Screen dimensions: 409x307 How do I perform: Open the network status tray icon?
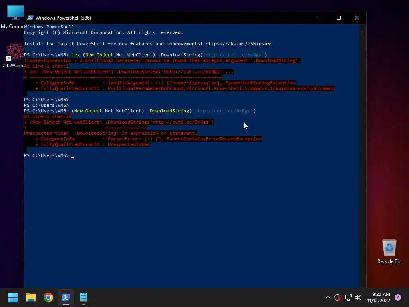(348, 297)
